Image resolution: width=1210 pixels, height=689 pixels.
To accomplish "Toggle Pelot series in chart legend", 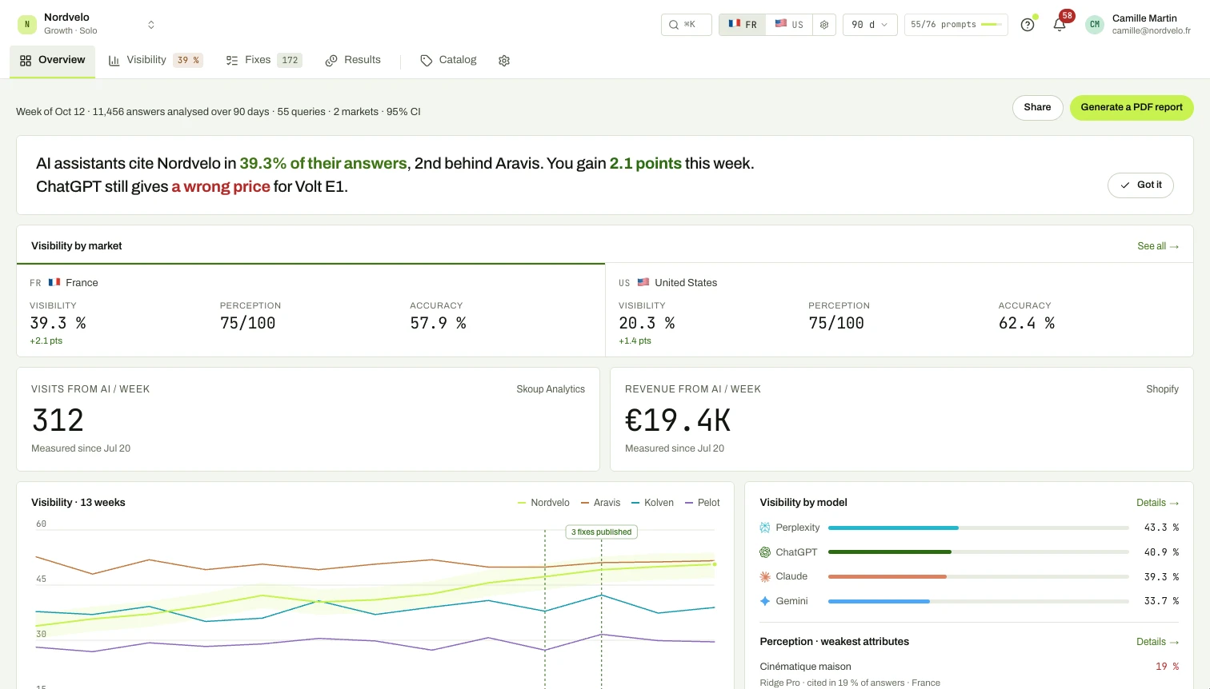I will point(702,503).
